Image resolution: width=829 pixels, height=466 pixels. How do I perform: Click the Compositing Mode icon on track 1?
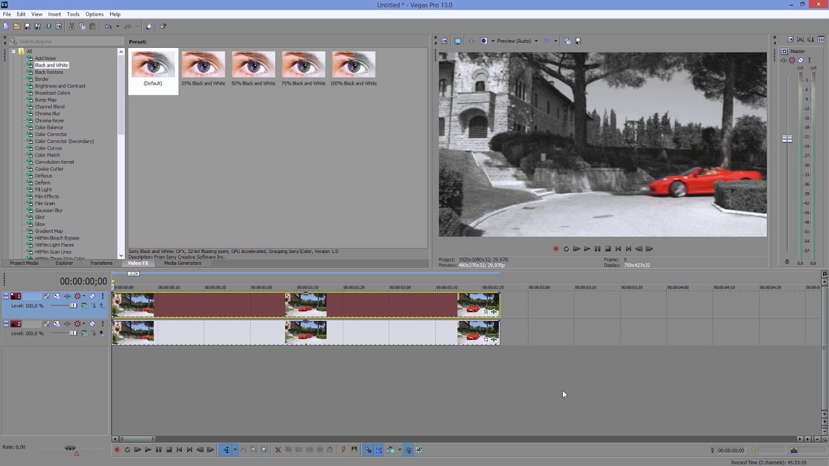[85, 305]
